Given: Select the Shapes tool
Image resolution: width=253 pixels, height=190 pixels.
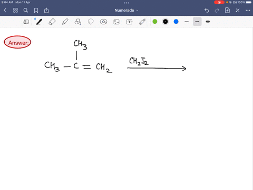Looking at the screenshot, I should point(78,22).
